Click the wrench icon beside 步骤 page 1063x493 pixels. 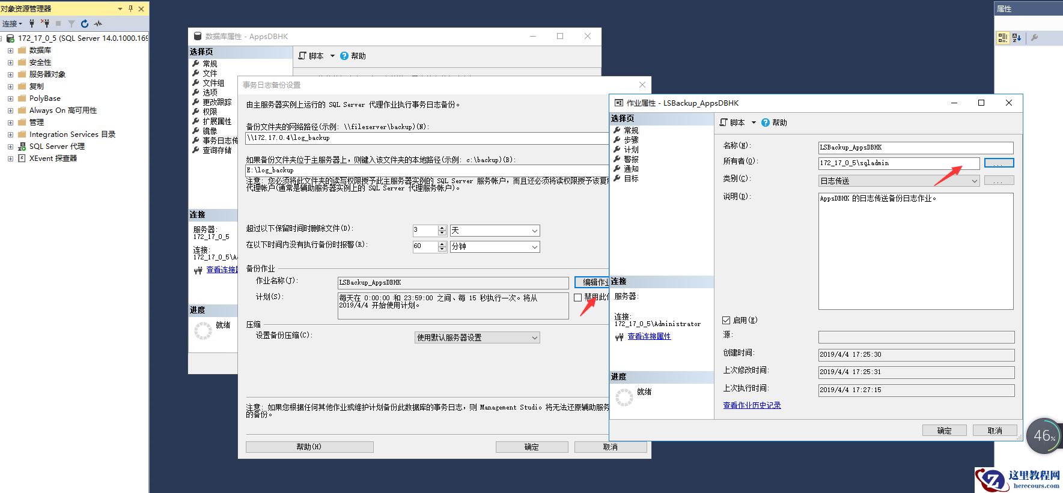click(x=617, y=140)
